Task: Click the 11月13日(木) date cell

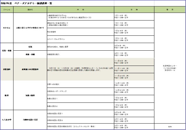Action: 134,69
